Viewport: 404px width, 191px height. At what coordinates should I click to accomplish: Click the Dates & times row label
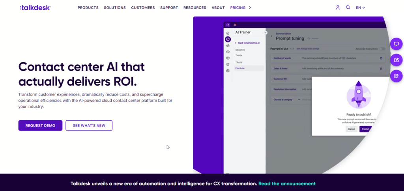(x=281, y=68)
